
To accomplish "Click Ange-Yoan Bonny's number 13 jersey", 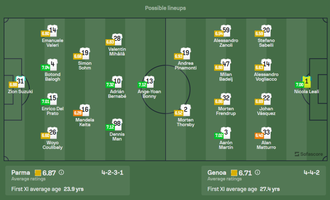I will pos(149,82).
